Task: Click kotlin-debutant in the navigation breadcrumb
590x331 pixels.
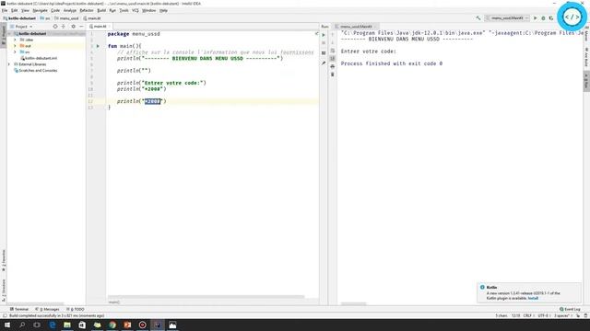Action: pos(19,18)
